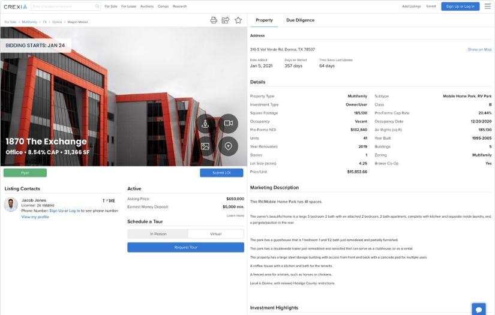Viewport: 495px width, 315px height.
Task: Click the TYME brokerage logo
Action: coord(109,201)
